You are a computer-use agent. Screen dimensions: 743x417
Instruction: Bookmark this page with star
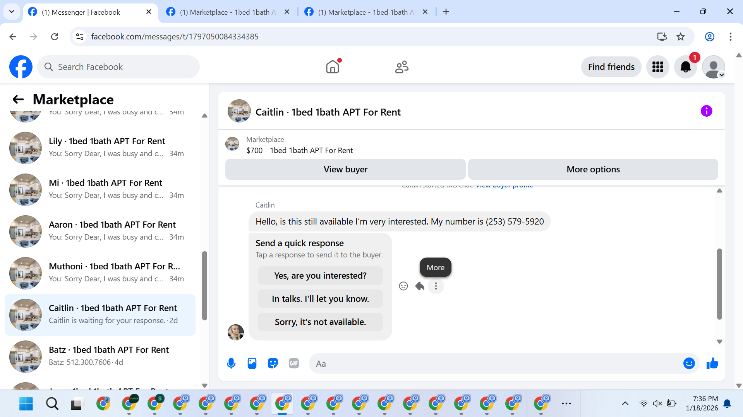(681, 37)
